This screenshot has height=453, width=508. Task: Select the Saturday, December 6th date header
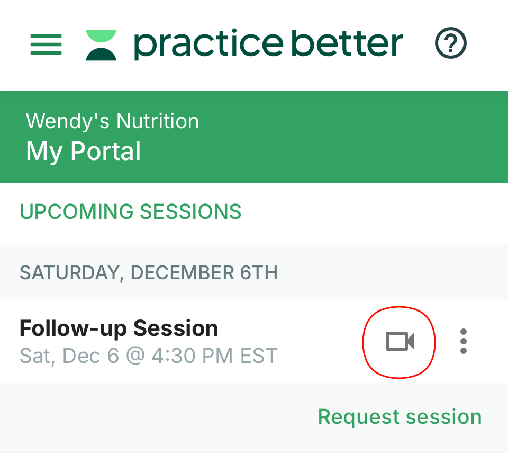tap(148, 272)
